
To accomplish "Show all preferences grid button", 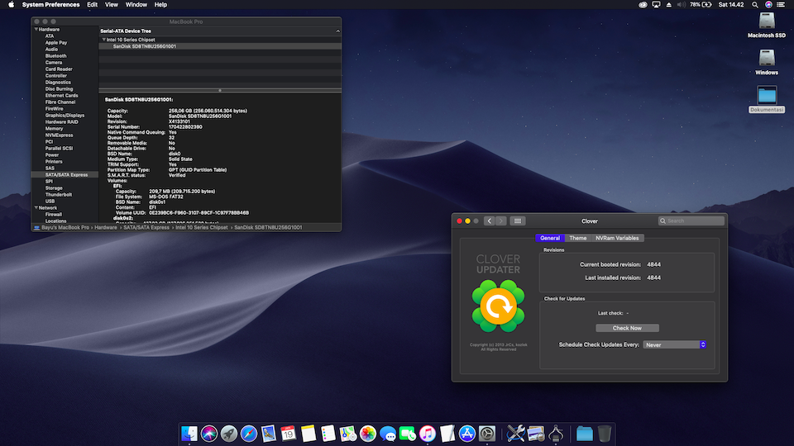I will (x=518, y=221).
